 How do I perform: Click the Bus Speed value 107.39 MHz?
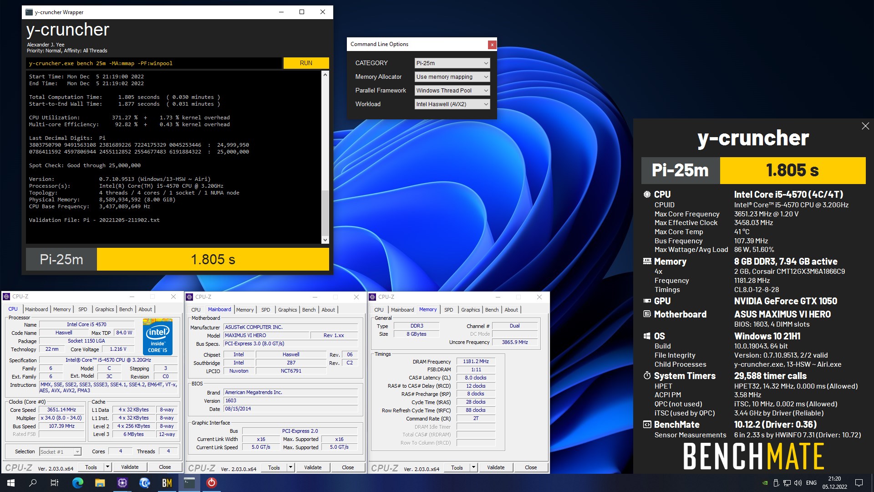(61, 426)
